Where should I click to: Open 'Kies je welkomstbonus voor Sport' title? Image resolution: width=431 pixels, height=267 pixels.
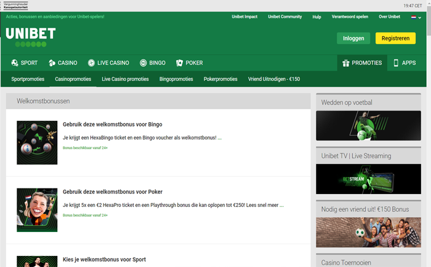click(x=104, y=259)
